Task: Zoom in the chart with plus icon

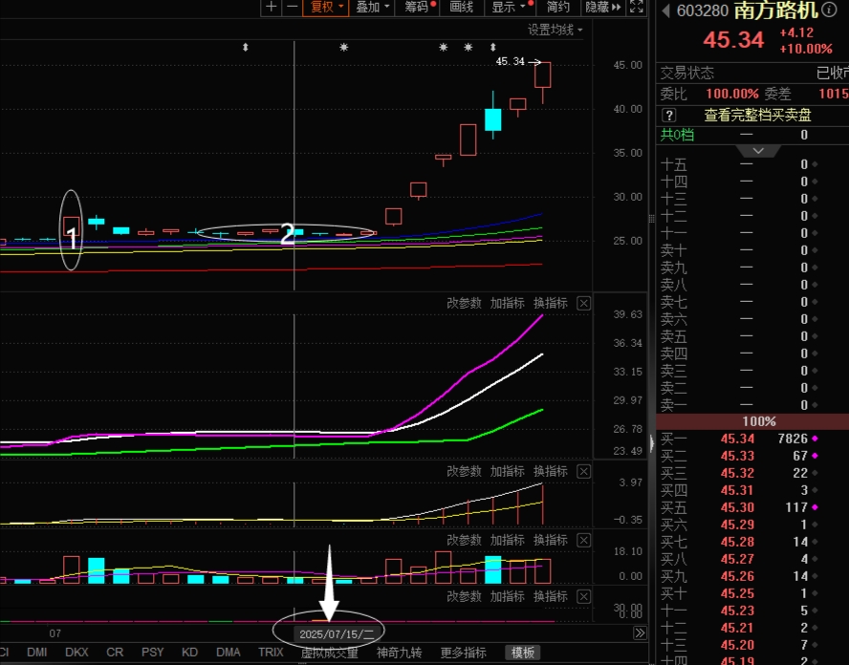Action: click(272, 7)
